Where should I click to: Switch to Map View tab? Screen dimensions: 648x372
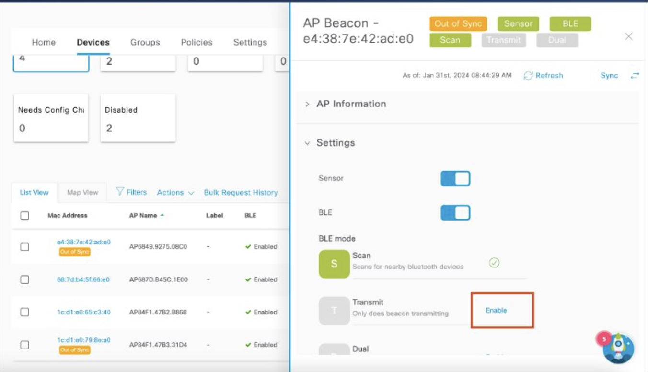click(x=82, y=193)
